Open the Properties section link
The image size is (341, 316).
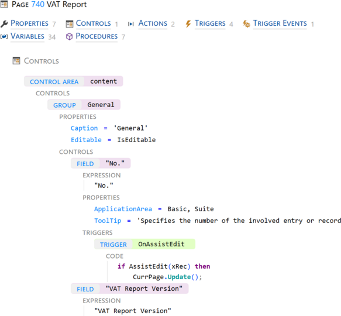pos(29,23)
